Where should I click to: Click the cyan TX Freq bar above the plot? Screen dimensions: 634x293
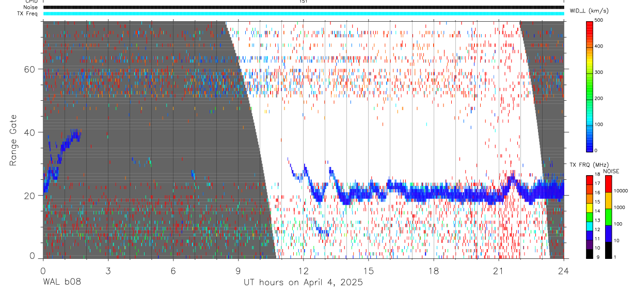[x=304, y=13]
